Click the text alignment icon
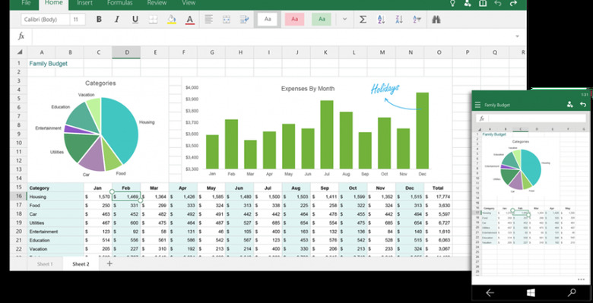 (209, 19)
